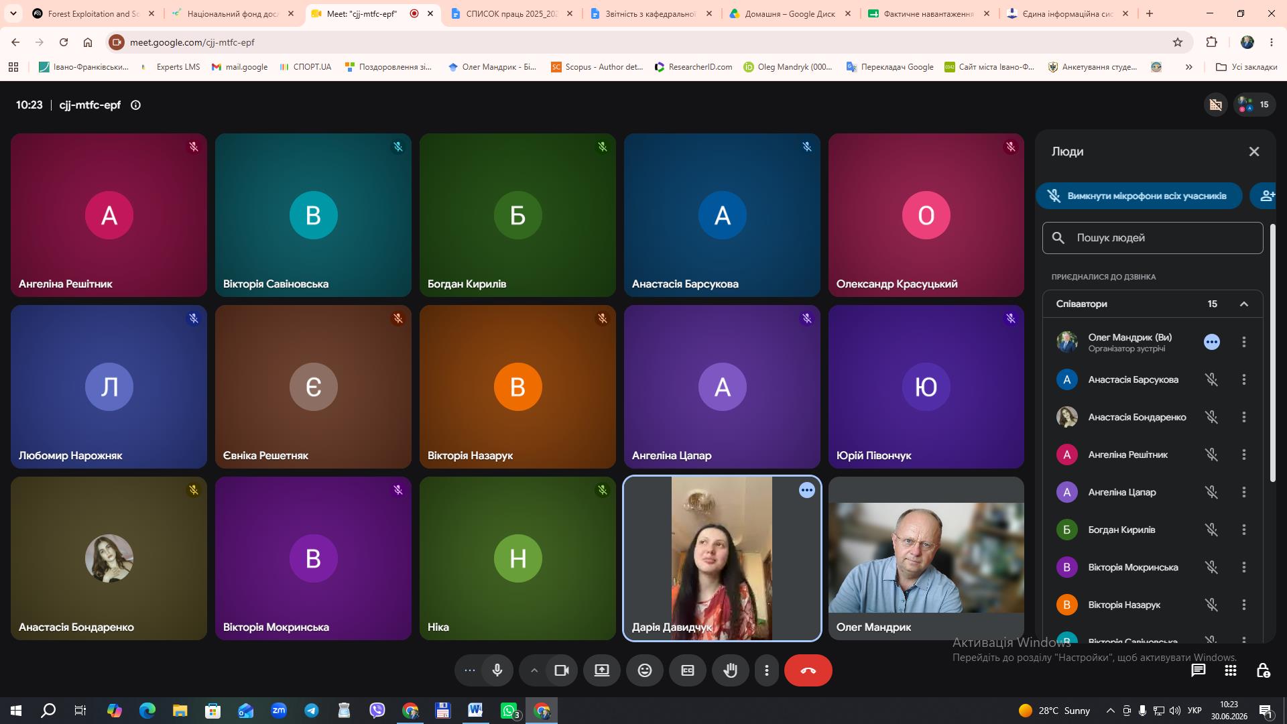Click the Пошук людей search field
The image size is (1287, 724).
(x=1153, y=238)
